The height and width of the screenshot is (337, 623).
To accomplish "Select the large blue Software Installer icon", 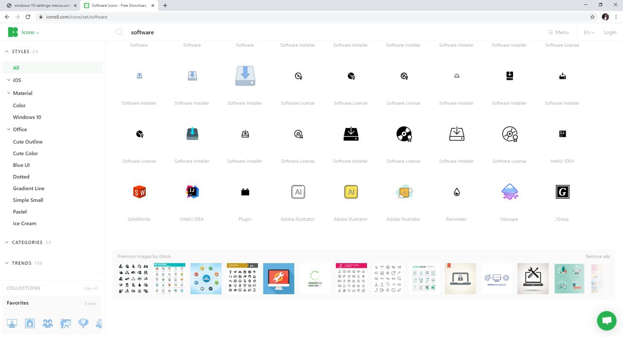I will 245,76.
